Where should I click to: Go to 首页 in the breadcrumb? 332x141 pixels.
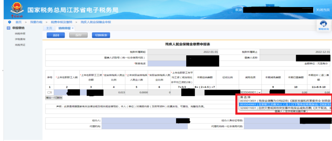tap(18, 22)
